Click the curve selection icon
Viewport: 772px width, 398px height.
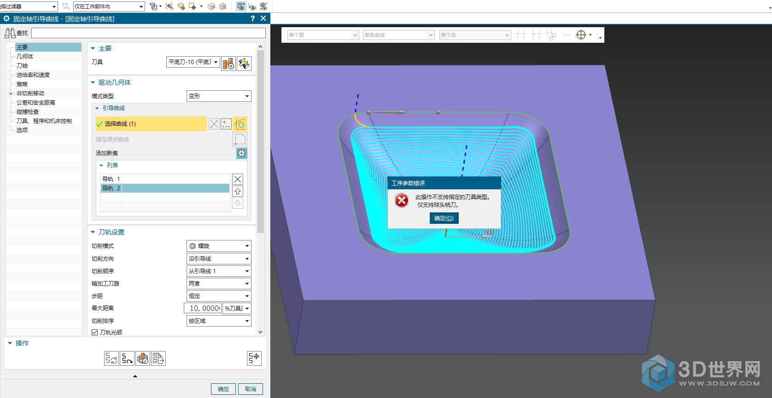[x=240, y=124]
